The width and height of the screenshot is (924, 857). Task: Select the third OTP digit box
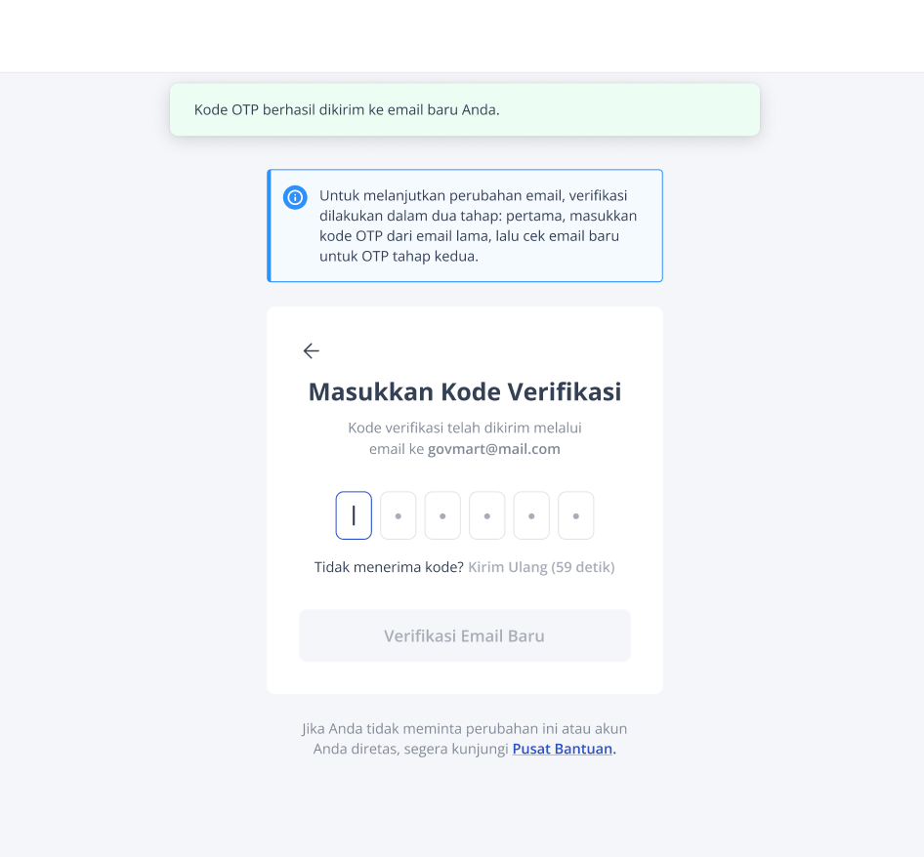click(x=442, y=515)
